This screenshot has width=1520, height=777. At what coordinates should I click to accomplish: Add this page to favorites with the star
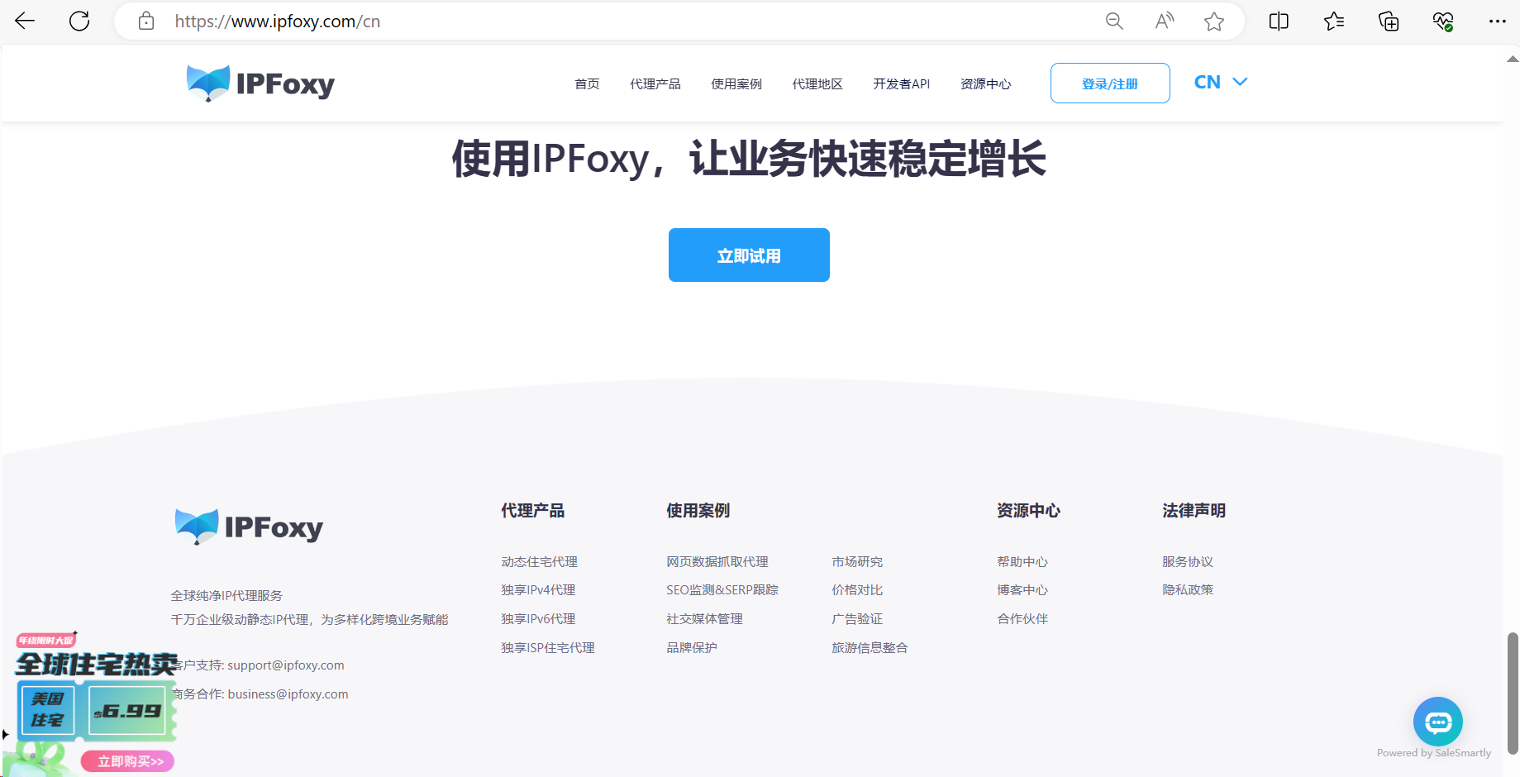[x=1214, y=21]
